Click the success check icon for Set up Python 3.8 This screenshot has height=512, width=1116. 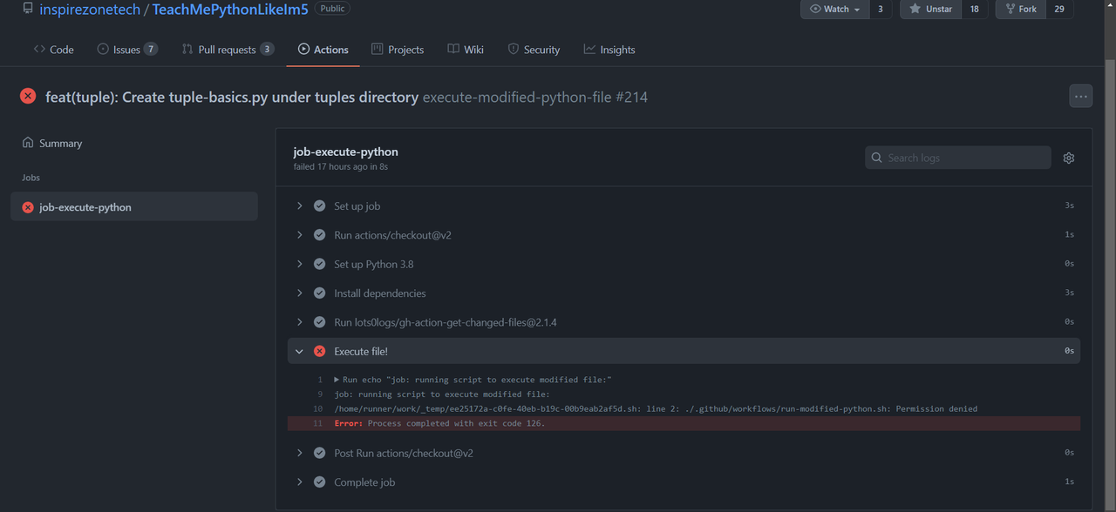[319, 264]
